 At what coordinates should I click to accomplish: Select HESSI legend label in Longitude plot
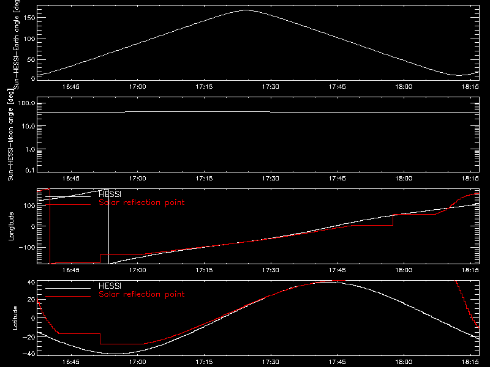[110, 194]
